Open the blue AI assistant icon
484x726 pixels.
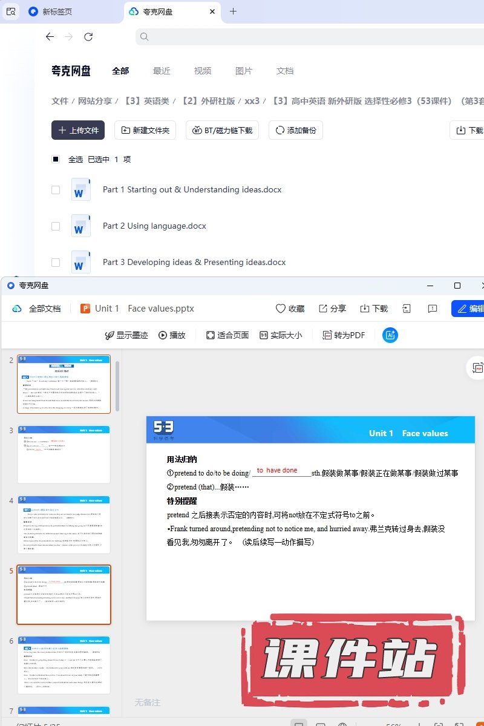[x=390, y=335]
